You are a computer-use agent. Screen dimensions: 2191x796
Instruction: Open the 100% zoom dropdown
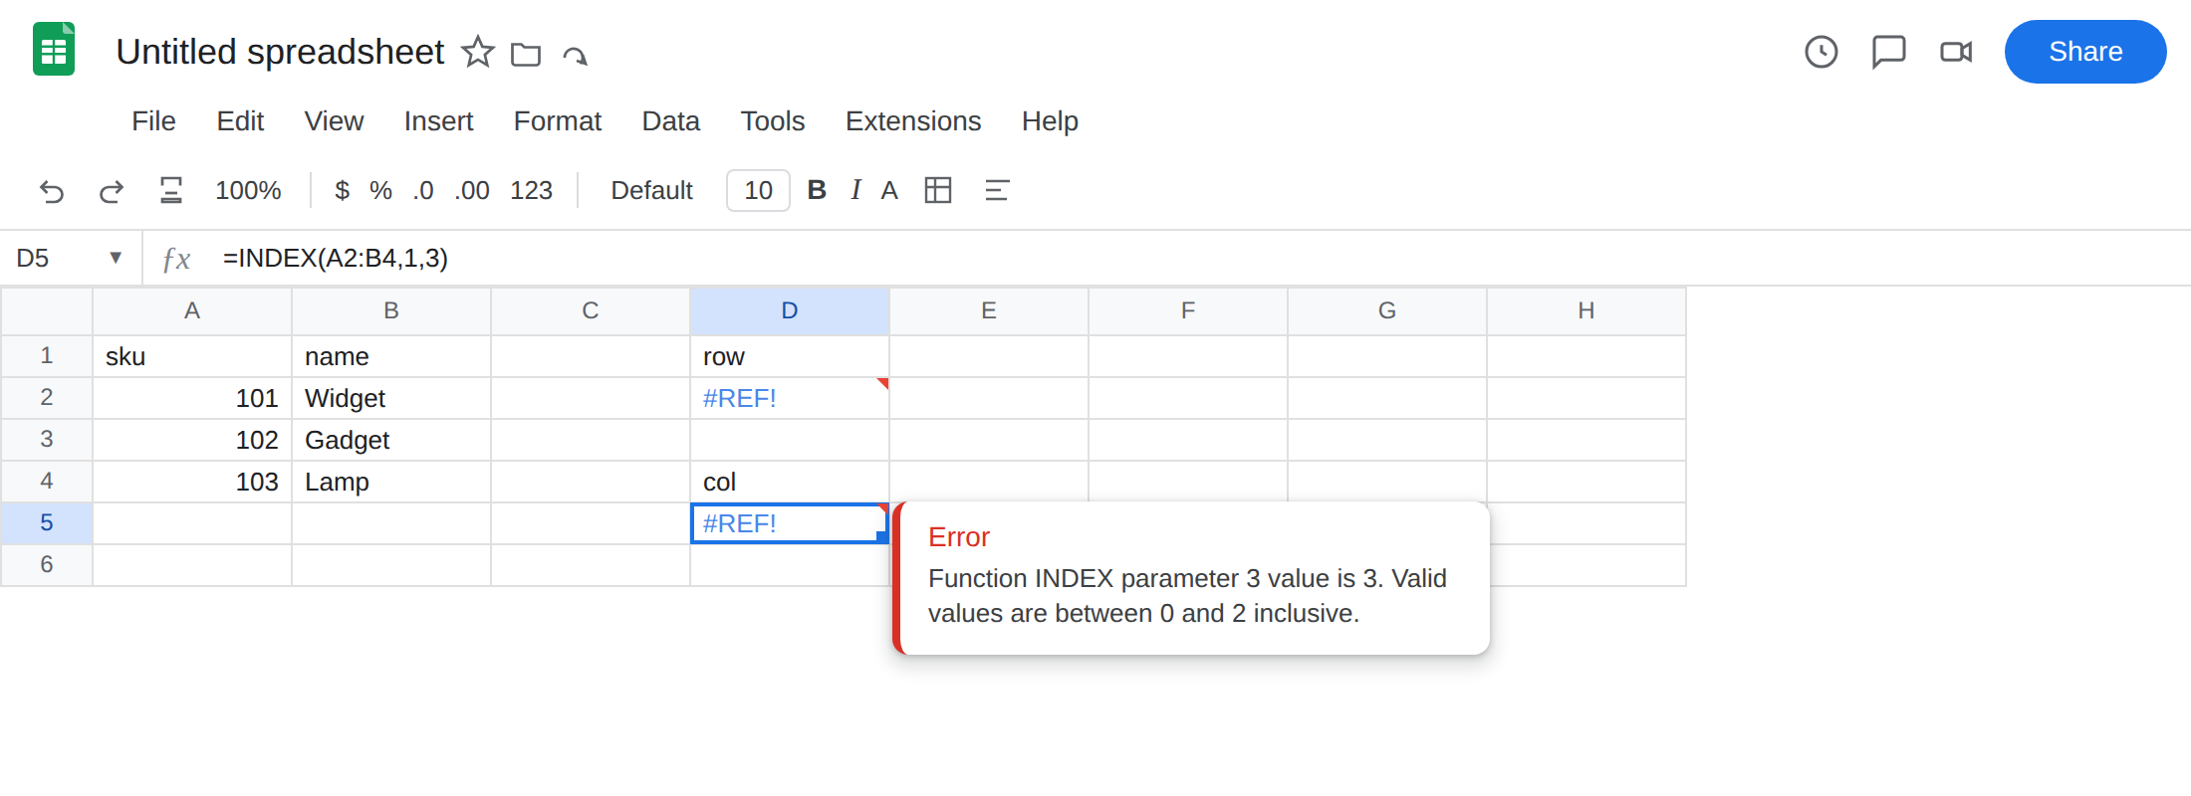pyautogui.click(x=248, y=190)
